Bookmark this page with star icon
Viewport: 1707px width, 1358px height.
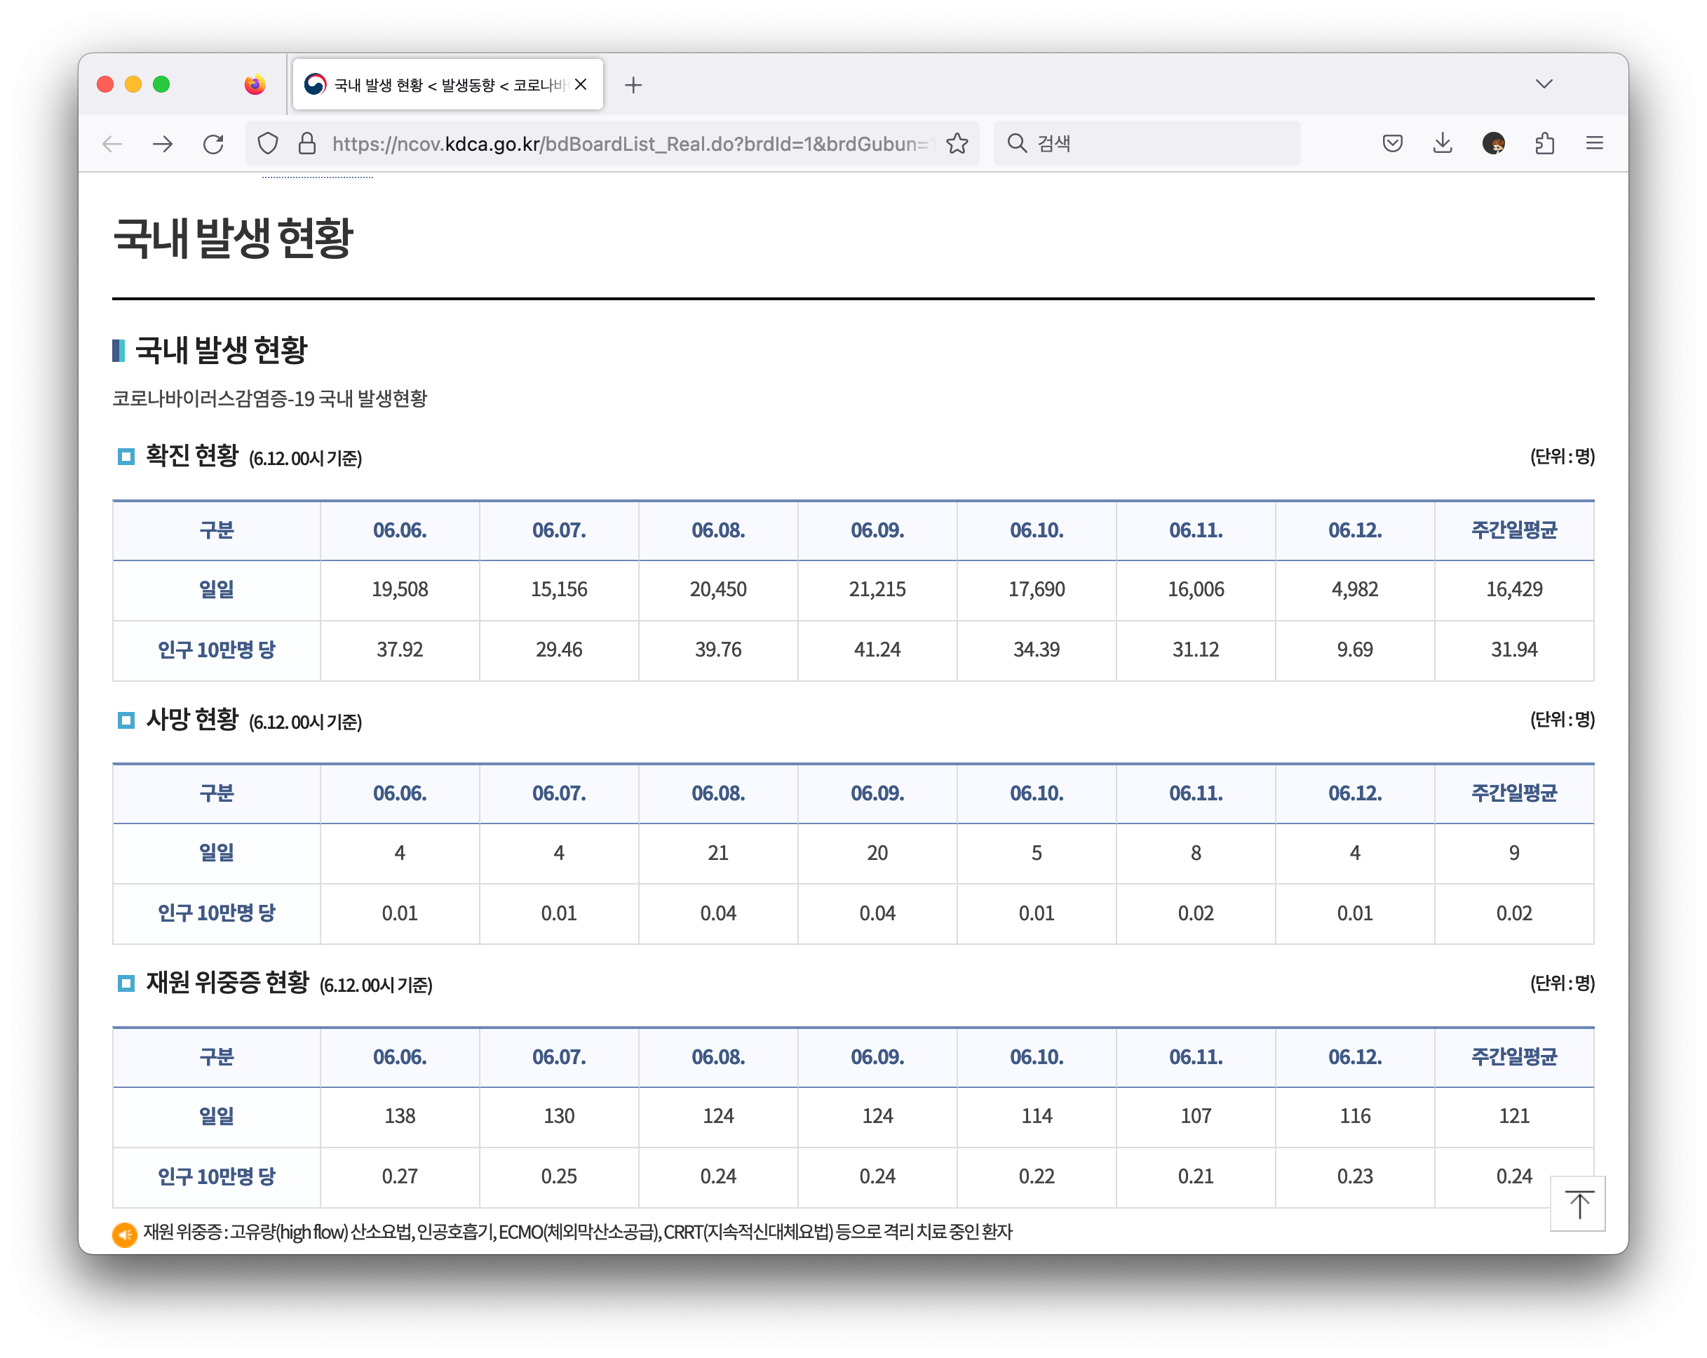pos(957,143)
